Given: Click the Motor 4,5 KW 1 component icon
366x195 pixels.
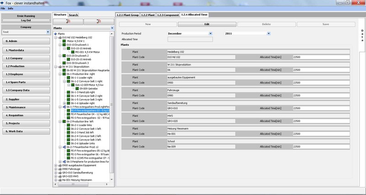Looking at the screenshot, I should coord(65,41).
